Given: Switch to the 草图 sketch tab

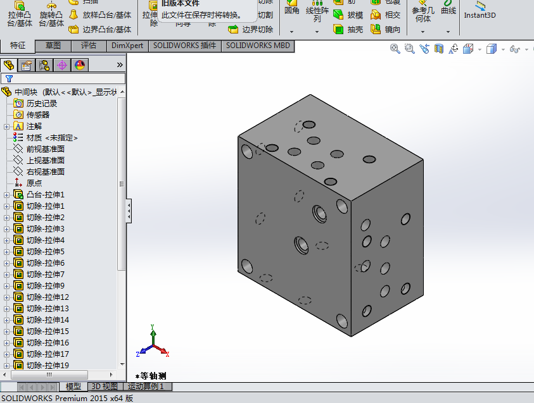Looking at the screenshot, I should 53,46.
